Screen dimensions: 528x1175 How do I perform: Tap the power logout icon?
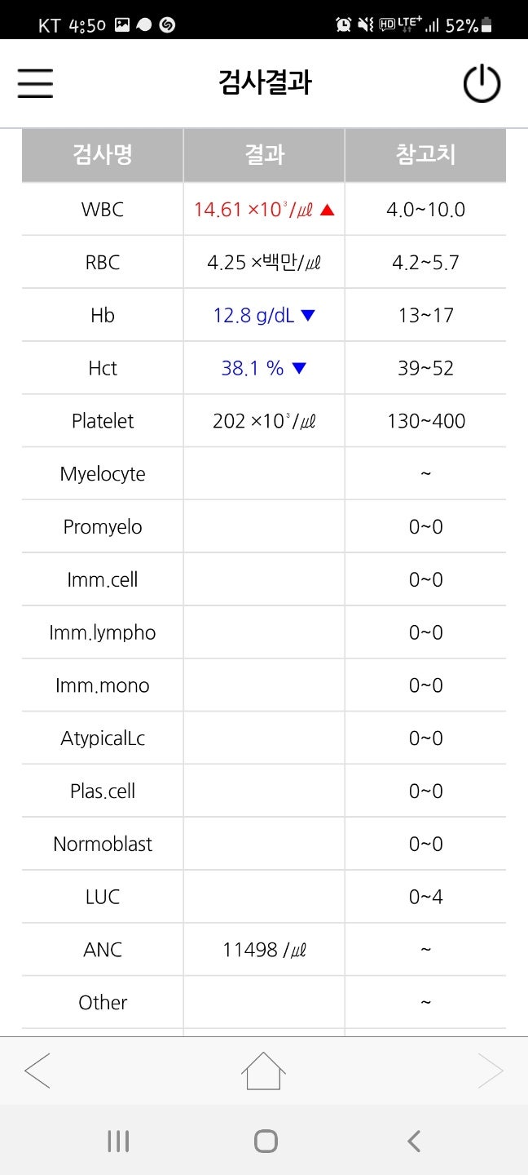(482, 83)
